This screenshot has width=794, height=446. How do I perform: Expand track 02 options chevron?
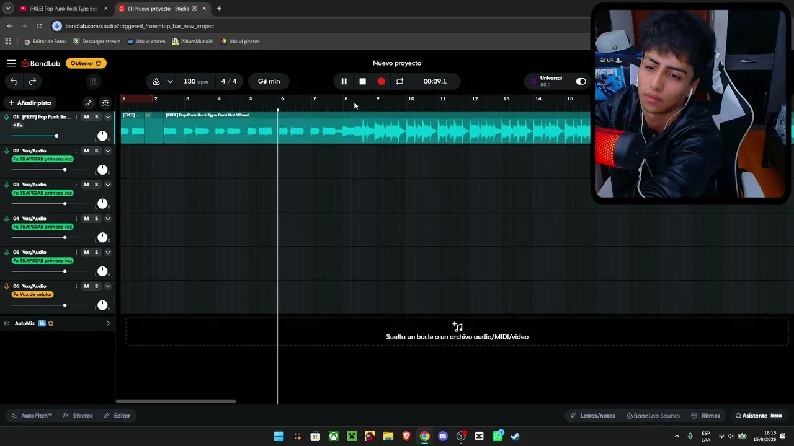click(107, 151)
